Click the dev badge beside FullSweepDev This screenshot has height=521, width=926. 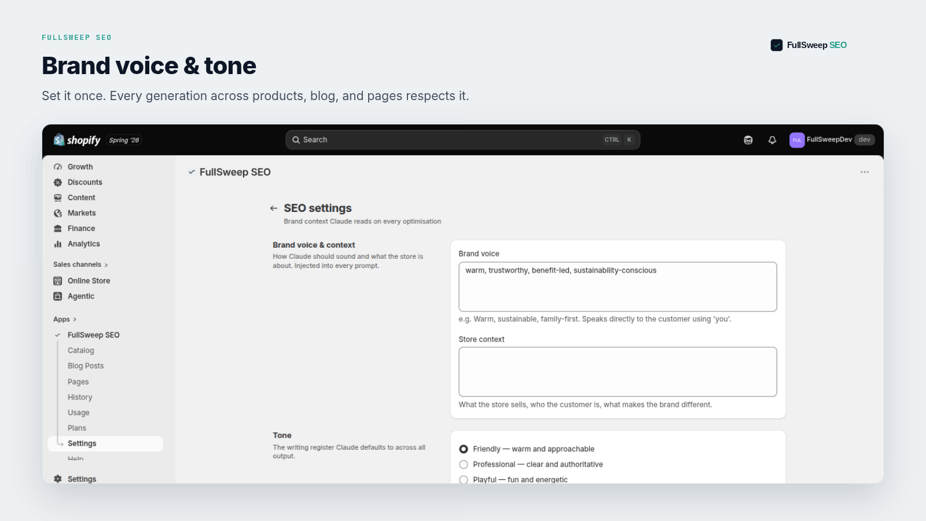(865, 140)
